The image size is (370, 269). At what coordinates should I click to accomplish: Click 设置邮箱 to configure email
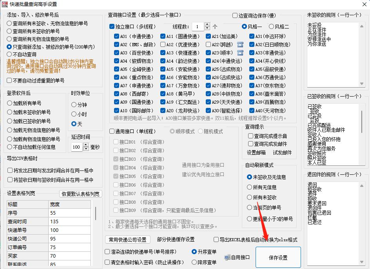(x=256, y=152)
